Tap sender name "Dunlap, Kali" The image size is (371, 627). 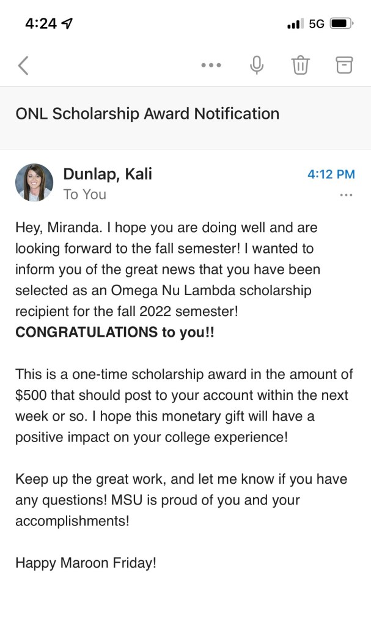click(x=108, y=174)
